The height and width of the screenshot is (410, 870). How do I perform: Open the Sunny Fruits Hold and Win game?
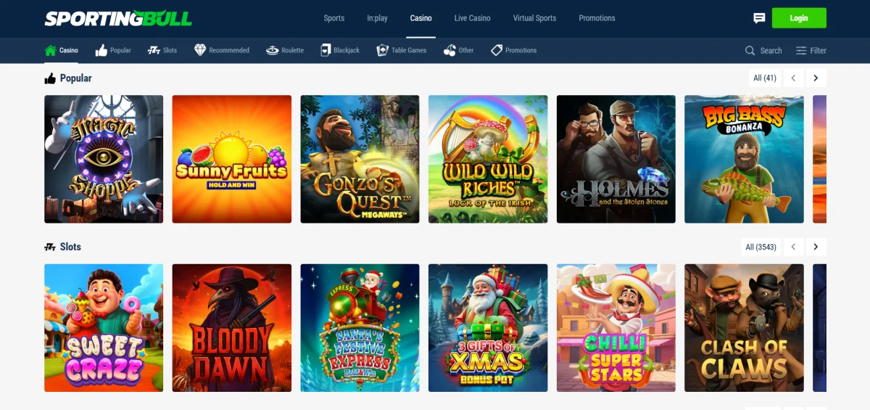232,159
